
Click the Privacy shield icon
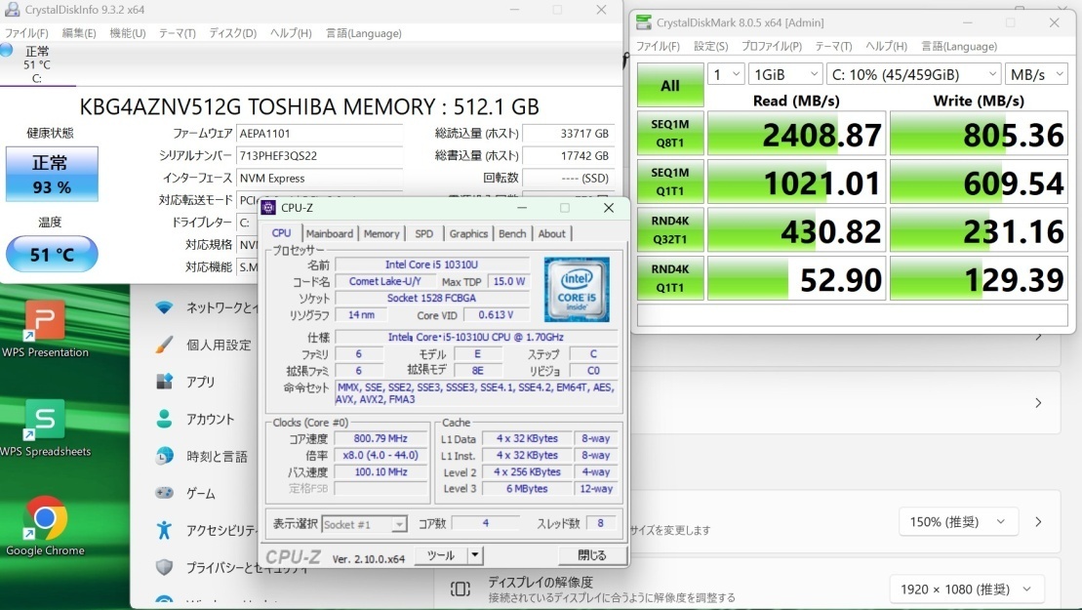(x=164, y=567)
